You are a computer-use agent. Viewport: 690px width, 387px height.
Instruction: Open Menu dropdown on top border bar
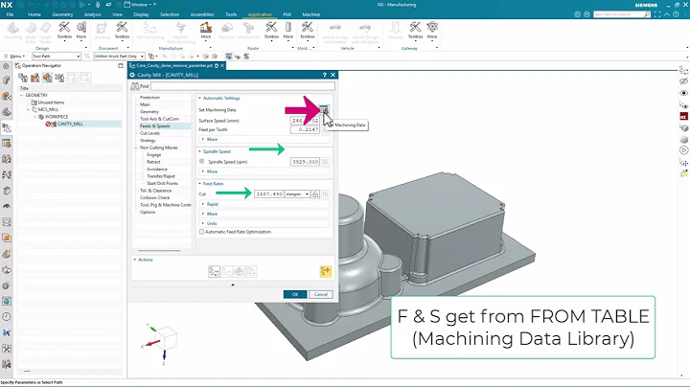click(x=15, y=57)
